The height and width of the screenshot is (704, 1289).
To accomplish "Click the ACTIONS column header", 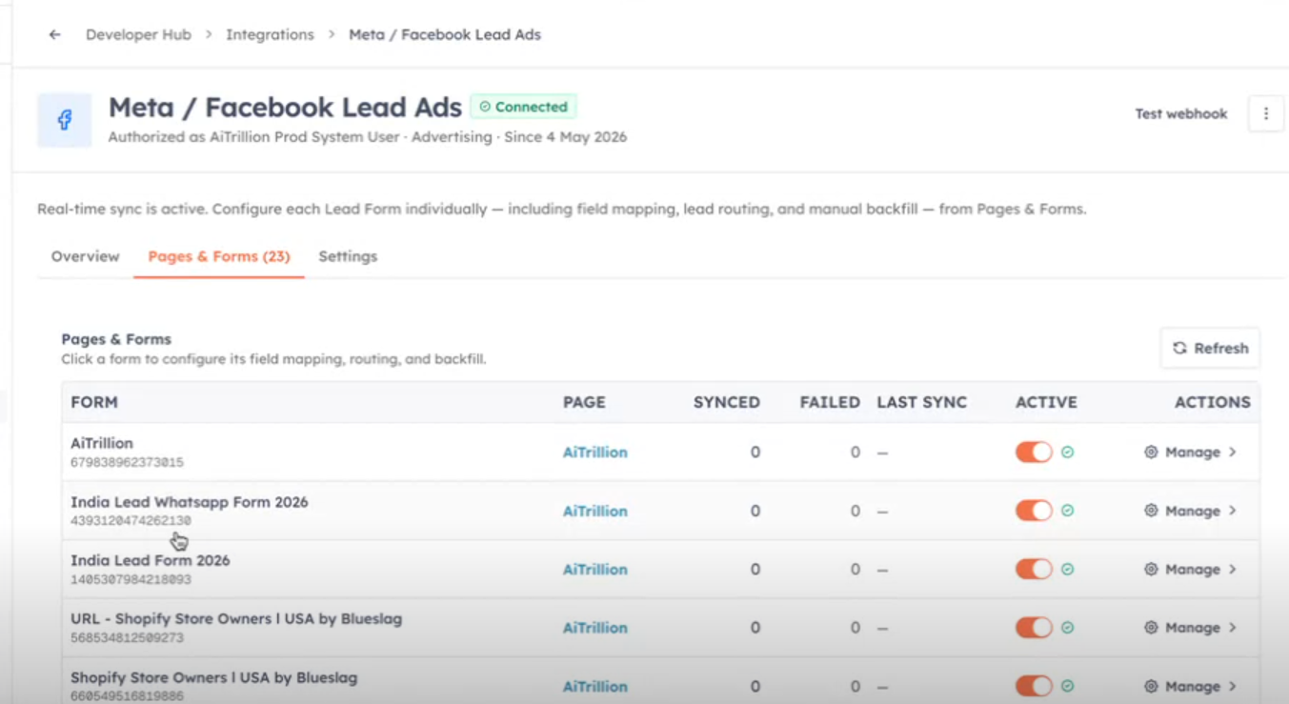I will click(x=1213, y=402).
